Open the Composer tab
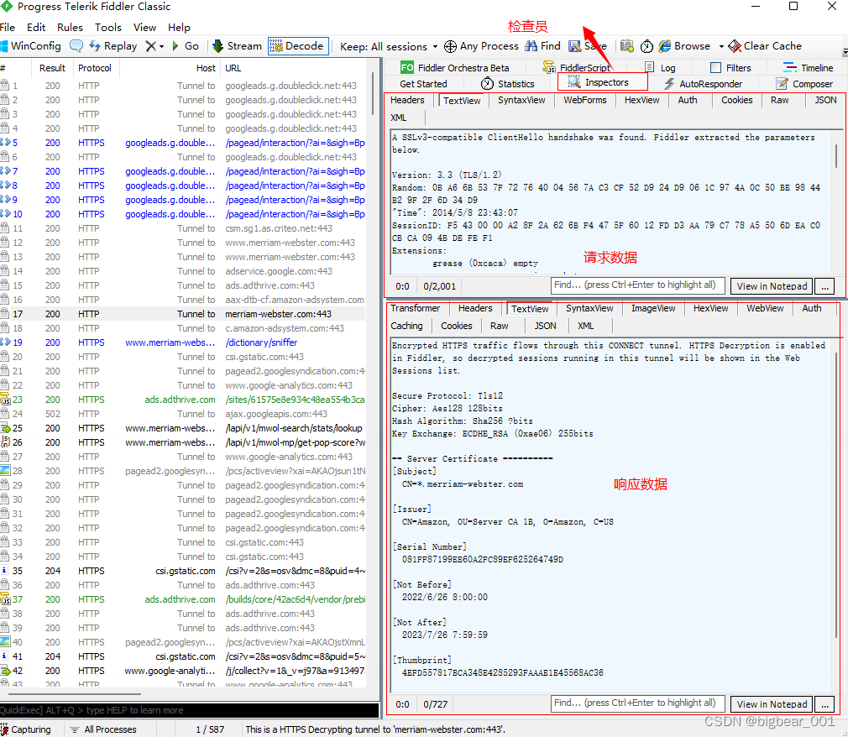Viewport: 848px width, 737px height. (x=804, y=84)
